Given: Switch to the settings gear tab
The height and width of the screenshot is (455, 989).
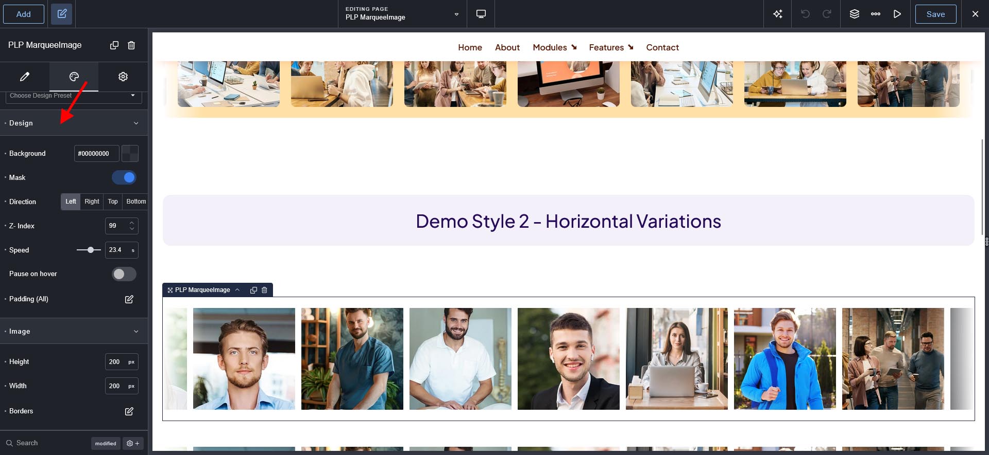Looking at the screenshot, I should coord(123,77).
